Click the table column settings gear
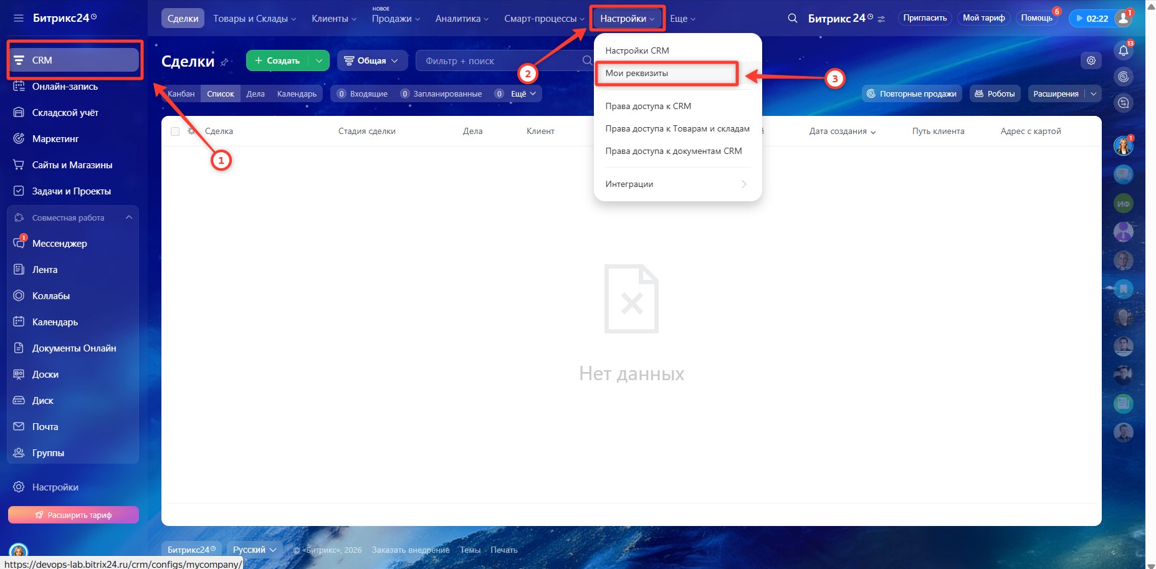 [191, 131]
